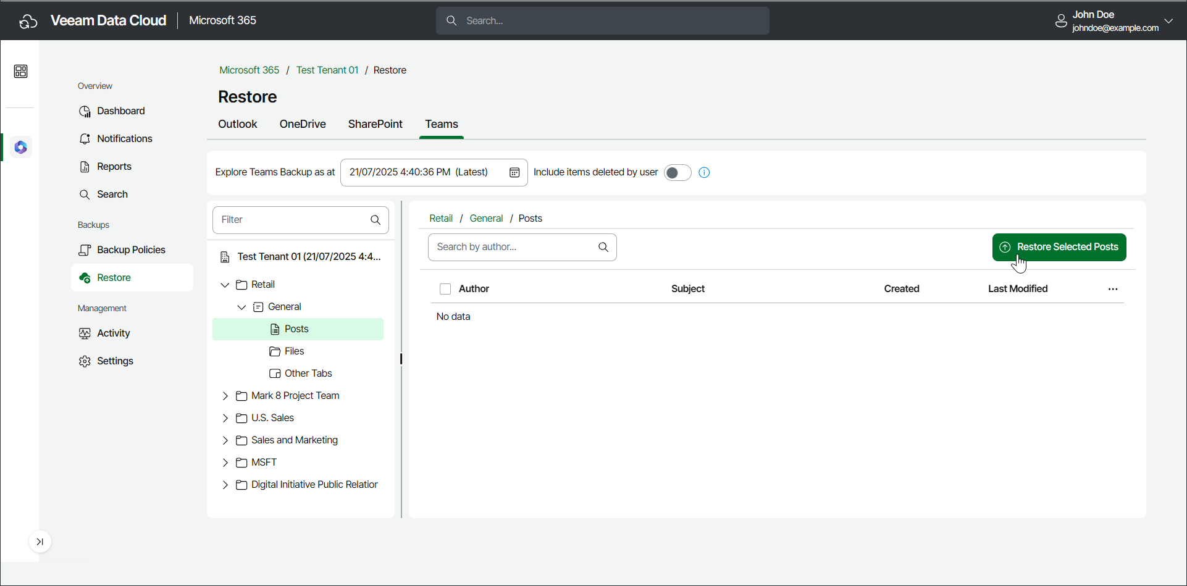
Task: Check the select-all checkbox beside Author
Action: click(x=445, y=289)
